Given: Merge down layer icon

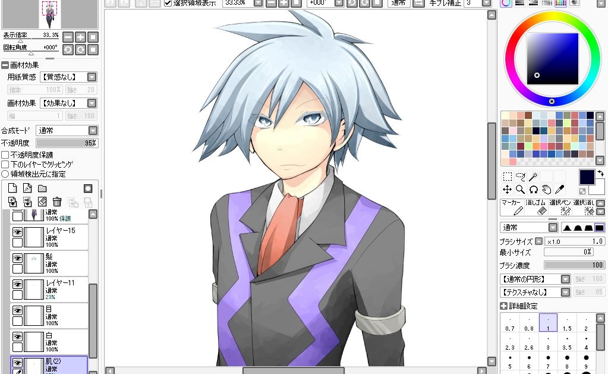Looking at the screenshot, I should click(27, 202).
